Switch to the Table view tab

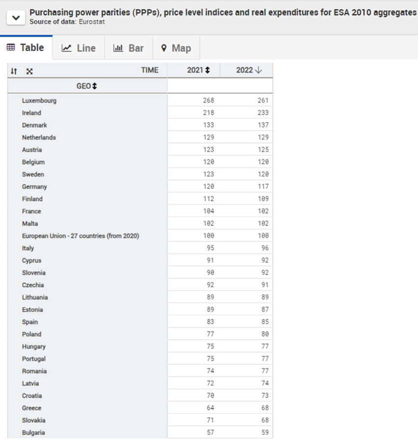pos(26,48)
